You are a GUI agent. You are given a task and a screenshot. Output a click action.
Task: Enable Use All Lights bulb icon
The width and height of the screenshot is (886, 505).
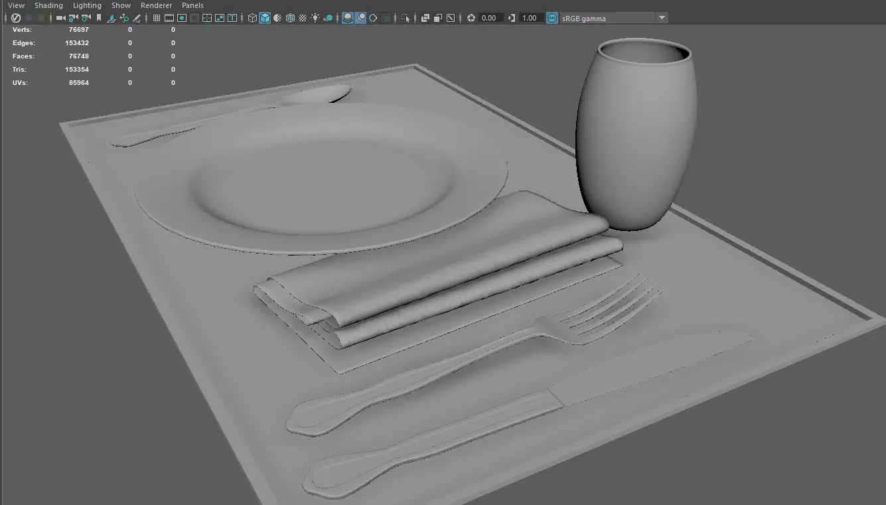coord(315,18)
